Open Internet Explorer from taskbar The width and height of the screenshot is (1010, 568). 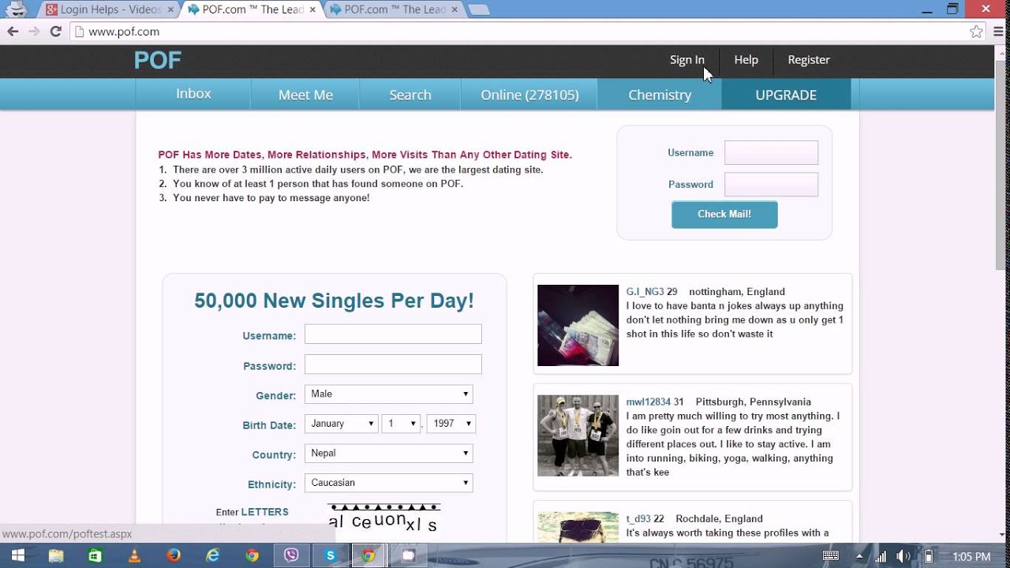click(212, 556)
